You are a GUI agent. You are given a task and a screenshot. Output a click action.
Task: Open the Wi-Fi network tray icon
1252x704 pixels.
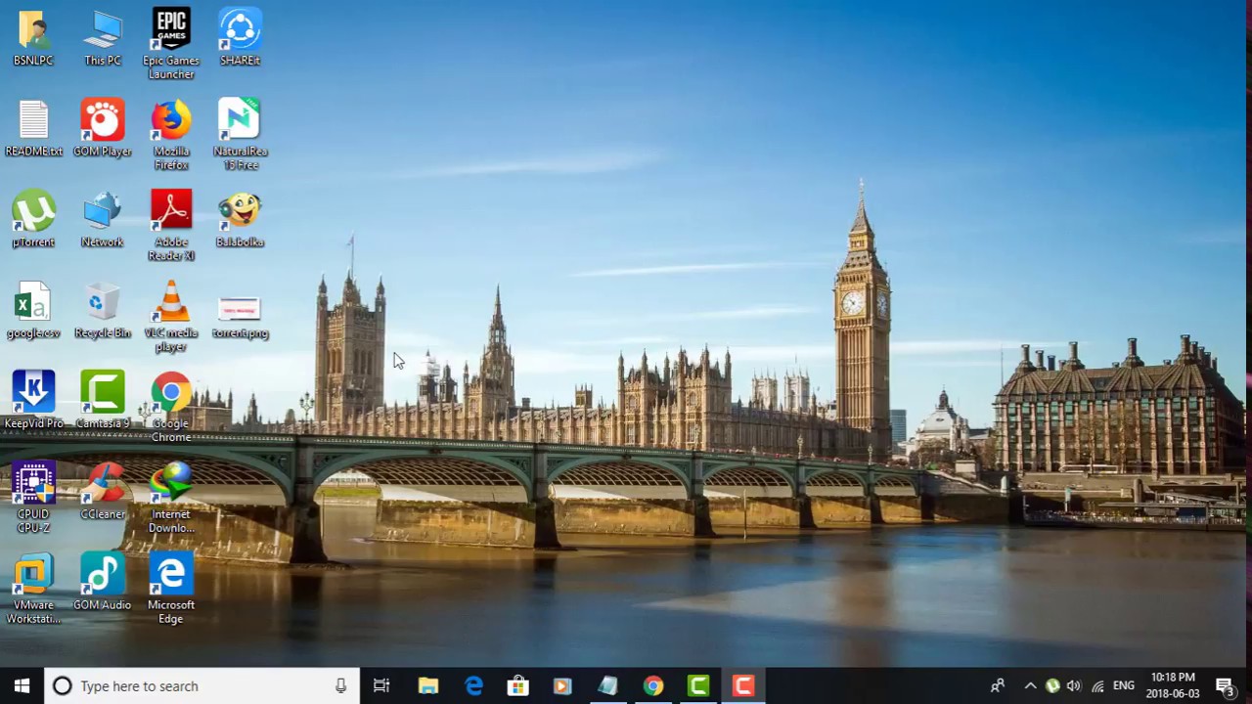coord(1097,686)
